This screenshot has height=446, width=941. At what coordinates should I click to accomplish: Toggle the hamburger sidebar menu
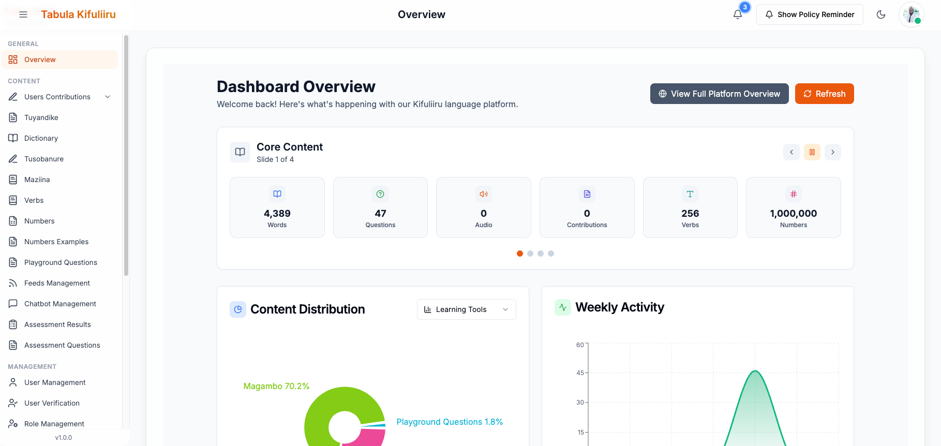[x=23, y=14]
